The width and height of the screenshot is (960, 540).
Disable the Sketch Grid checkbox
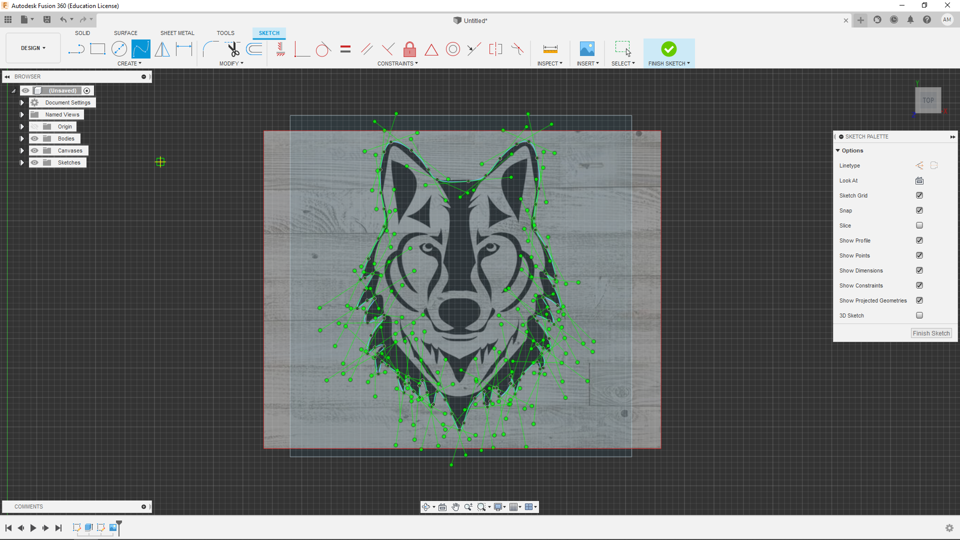click(x=919, y=195)
